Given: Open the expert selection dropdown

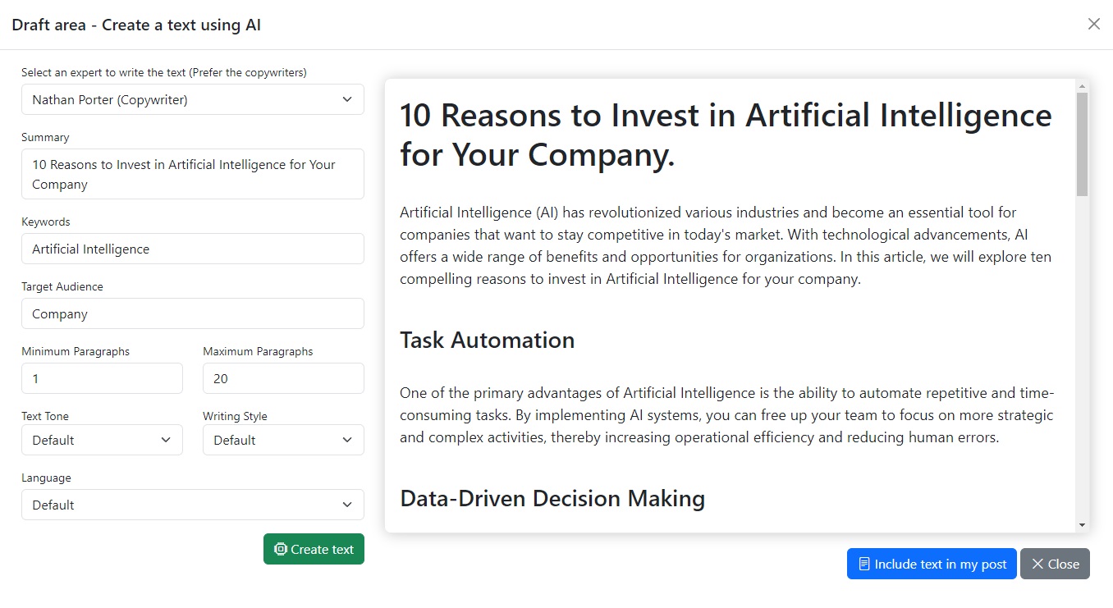Looking at the screenshot, I should click(x=192, y=100).
